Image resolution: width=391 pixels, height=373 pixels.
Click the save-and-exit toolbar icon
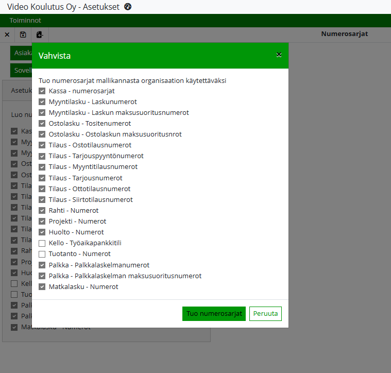[x=40, y=35]
